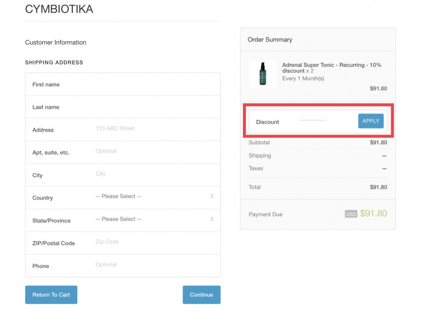
Task: Click the Total label
Action: pyautogui.click(x=254, y=187)
